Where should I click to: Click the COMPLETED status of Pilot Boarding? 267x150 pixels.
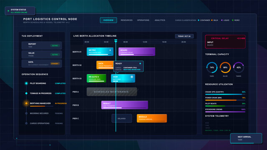click(60, 83)
